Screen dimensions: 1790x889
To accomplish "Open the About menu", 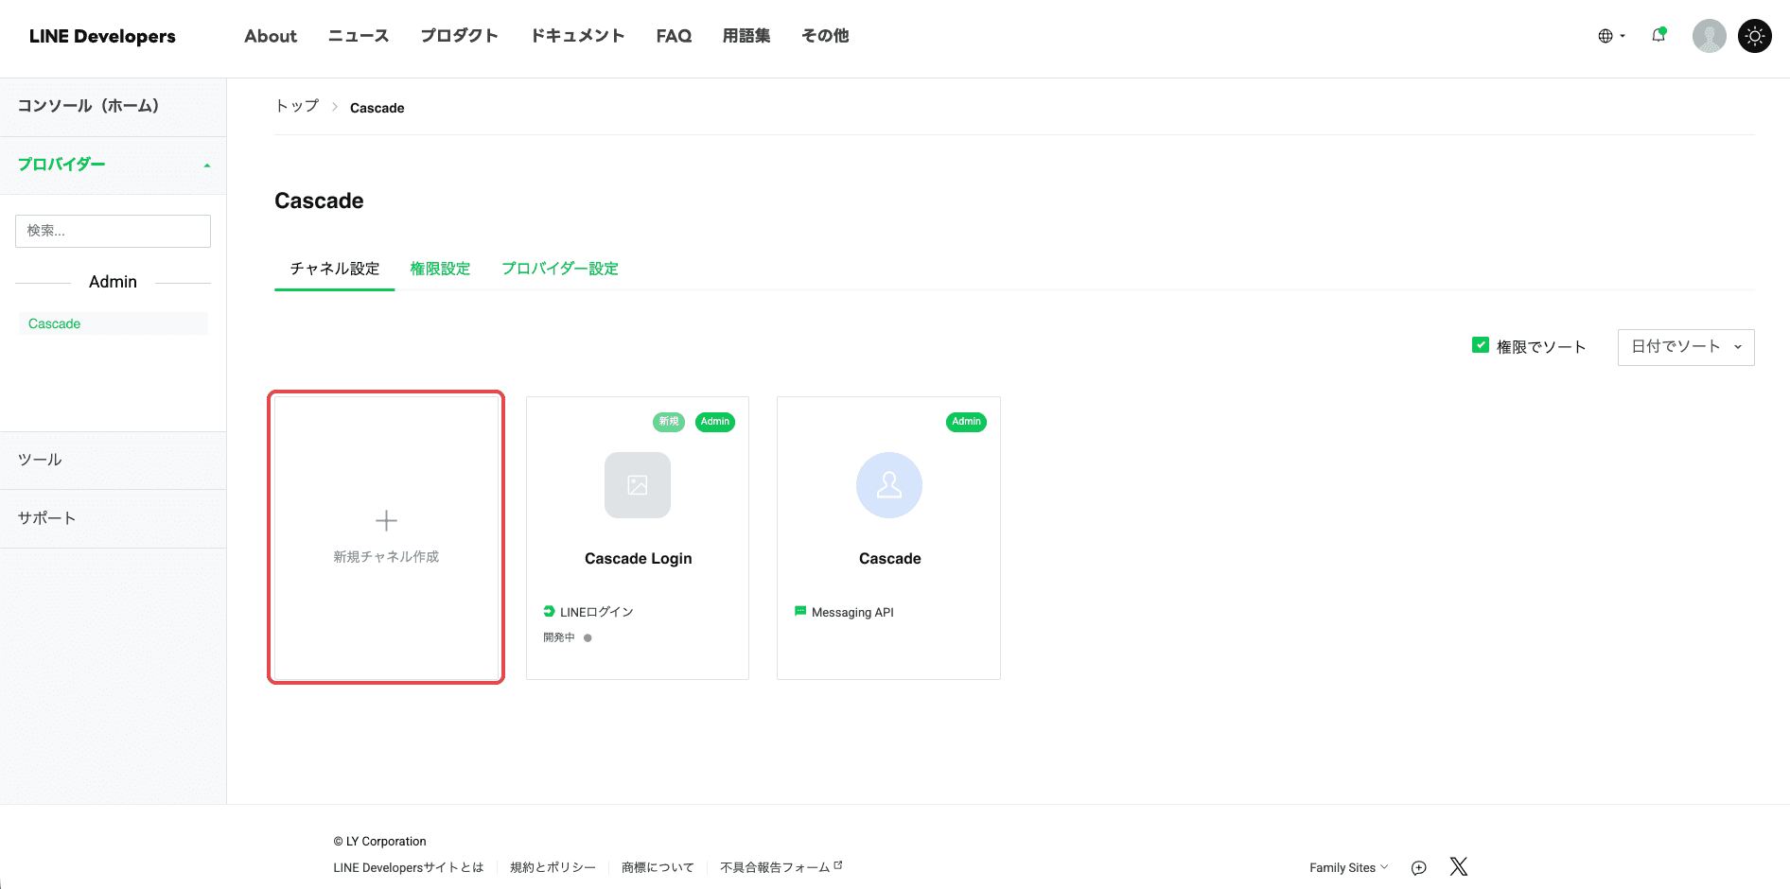I will (271, 36).
